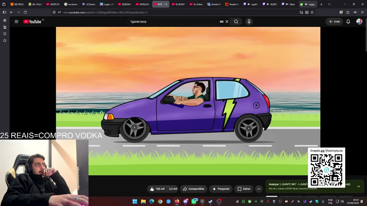Open the YouTube guide hamburger menu
The image size is (367, 206).
[x=16, y=21]
